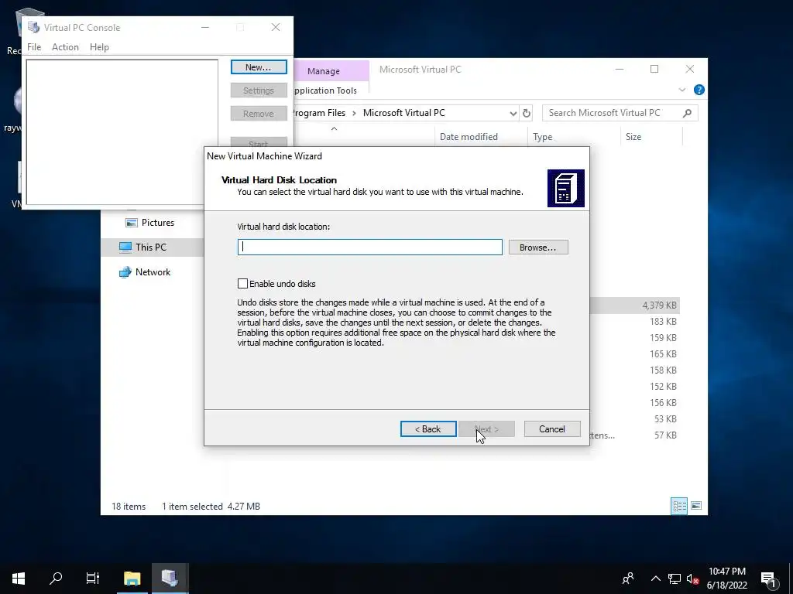Click Virtual PC taskbar icon
The height and width of the screenshot is (594, 793).
[x=170, y=579]
